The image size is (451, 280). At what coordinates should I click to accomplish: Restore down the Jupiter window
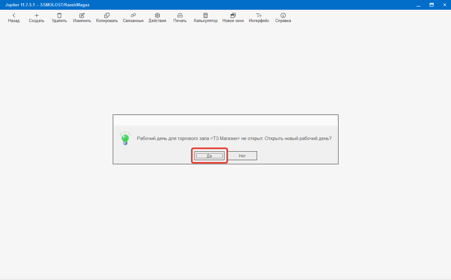[x=432, y=5]
